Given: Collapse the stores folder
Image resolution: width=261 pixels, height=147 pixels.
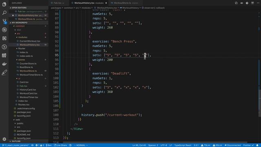Looking at the screenshot, I should coord(22,60).
